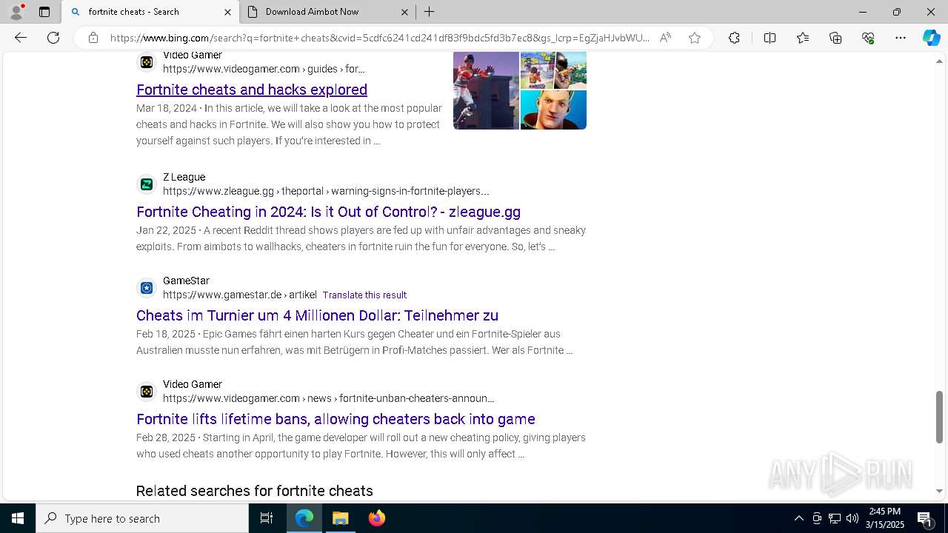Click the Z League site favicon

click(147, 184)
